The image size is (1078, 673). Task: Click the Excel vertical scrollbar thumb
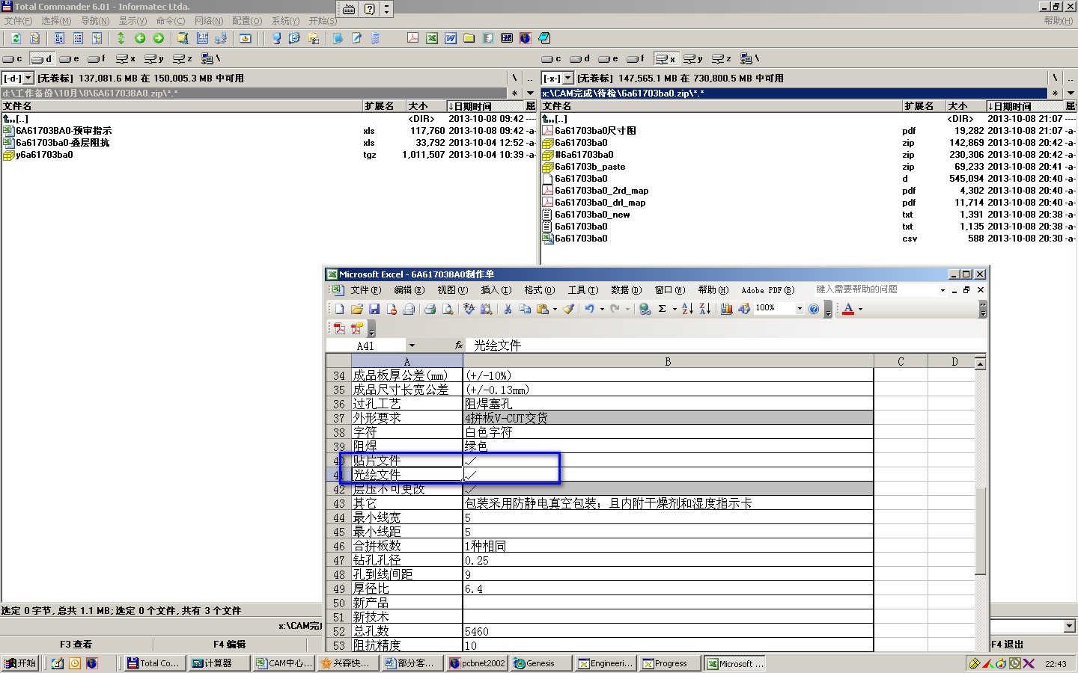980,531
